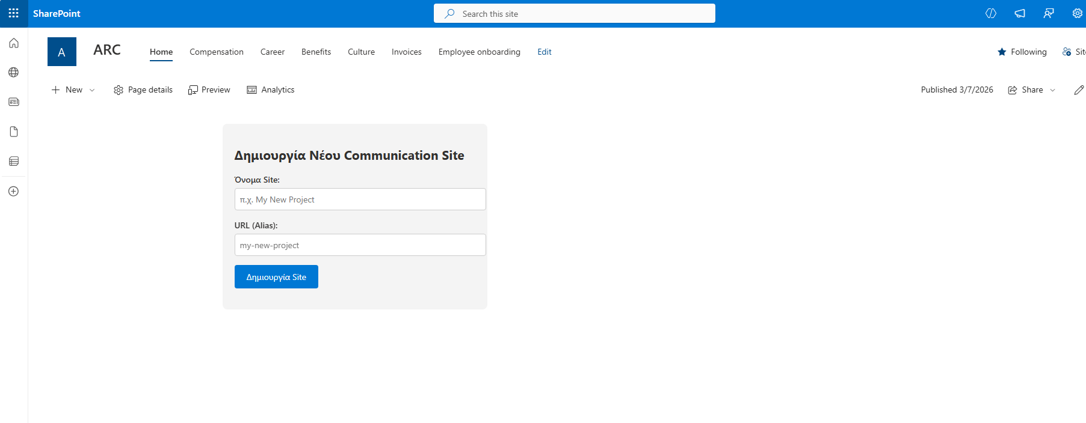Screen dimensions: 1086x423
Task: Go to the Compensation navigation tab
Action: point(217,52)
